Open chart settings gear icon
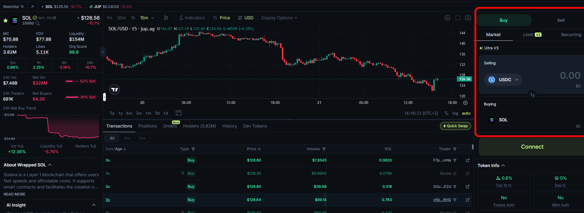This screenshot has height=213, width=584. pos(447,18)
